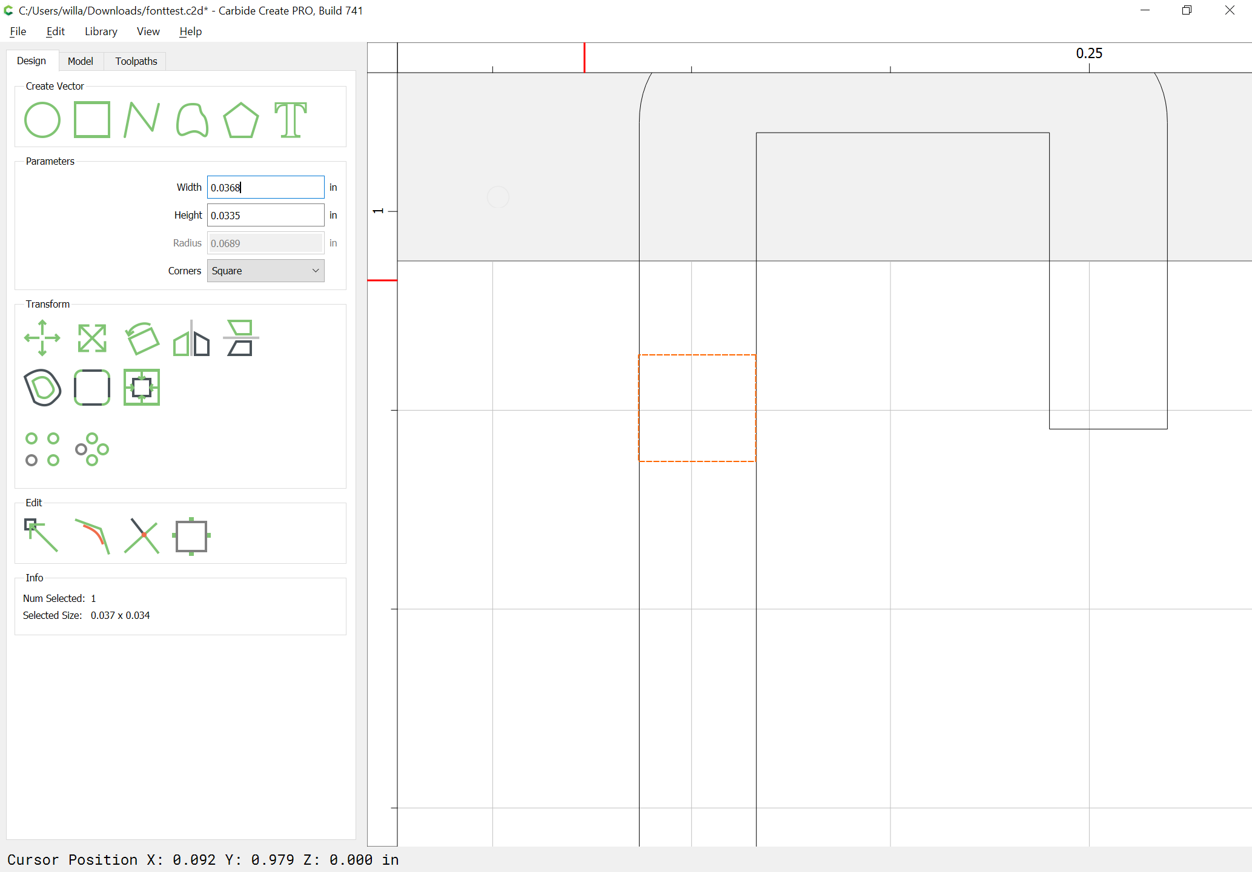Activate the Flip vertical tool
Image resolution: width=1252 pixels, height=872 pixels.
click(241, 338)
